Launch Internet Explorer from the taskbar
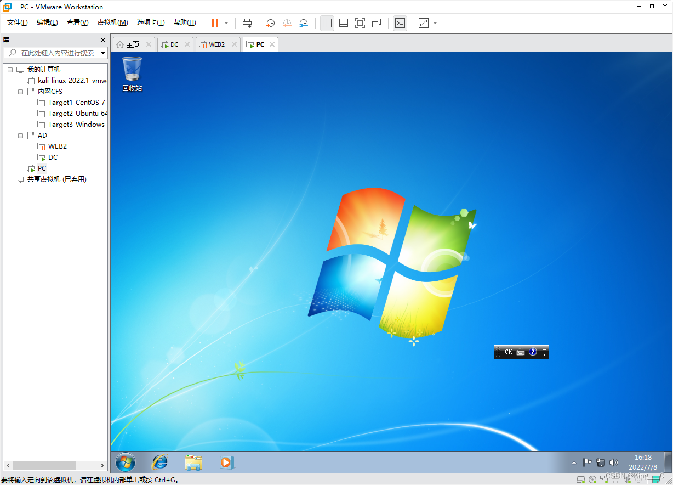The height and width of the screenshot is (485, 673). (159, 463)
